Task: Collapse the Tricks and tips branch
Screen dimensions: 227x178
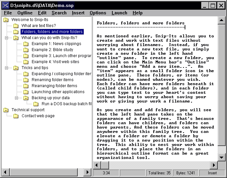Action: 7,68
